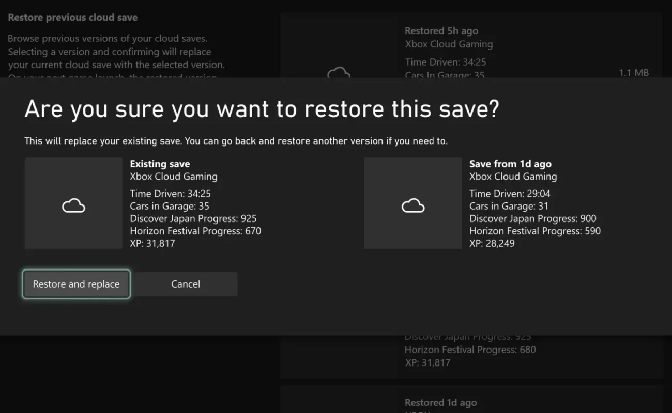Viewport: 672px width, 413px height.
Task: Click the dialog title 'Are you sure you want to restore this save?'
Action: 262,109
